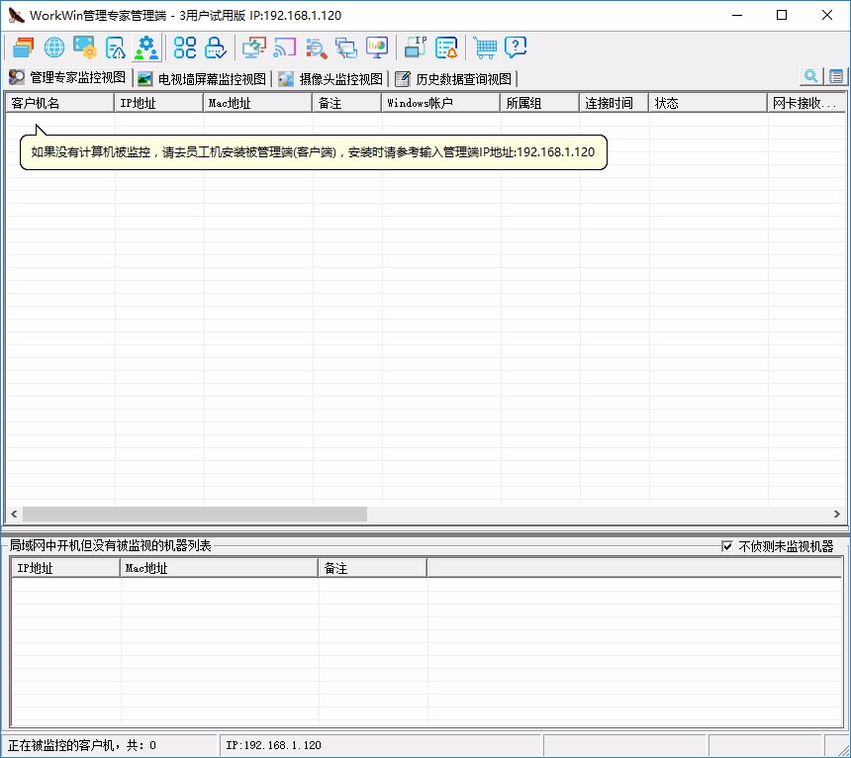The height and width of the screenshot is (758, 851).
Task: Click the Mac地址 header in lower list
Action: [x=218, y=568]
